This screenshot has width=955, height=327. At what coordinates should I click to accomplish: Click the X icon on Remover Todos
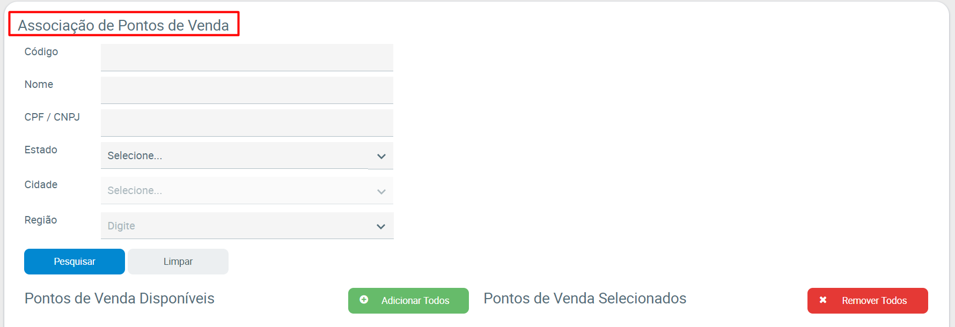tap(823, 300)
